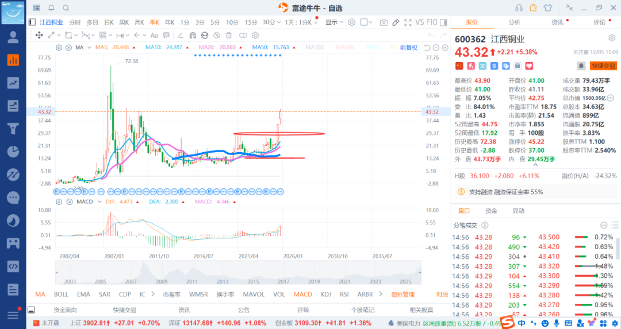Select the text Aa annotation tool

154,35
